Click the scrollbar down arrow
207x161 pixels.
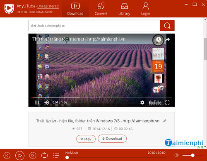(205, 146)
